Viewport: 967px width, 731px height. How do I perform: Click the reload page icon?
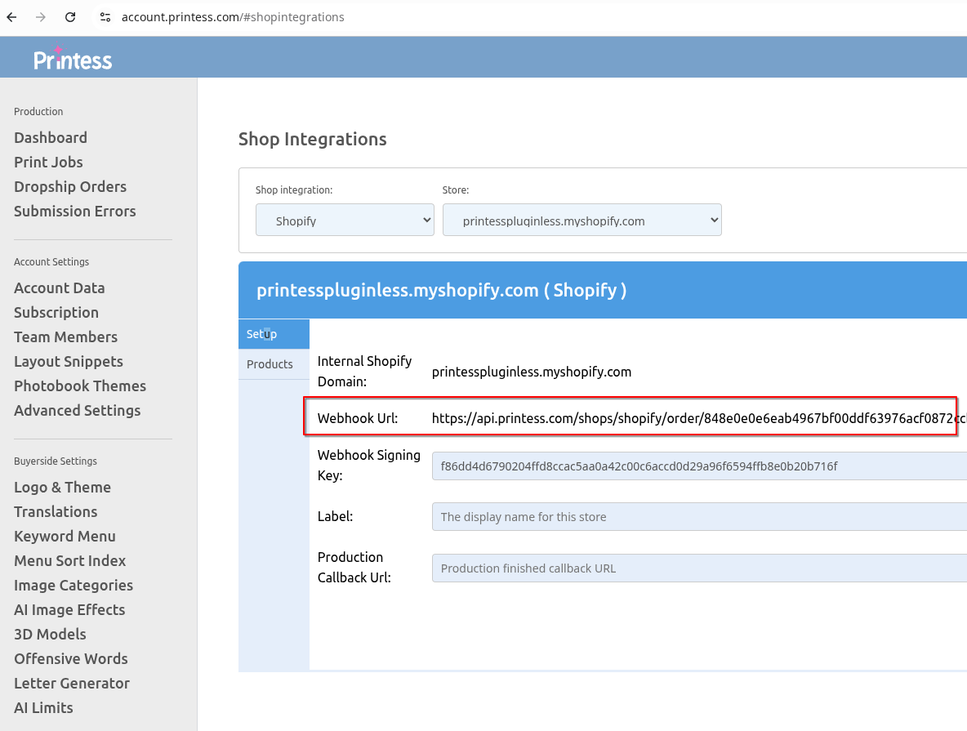point(69,16)
